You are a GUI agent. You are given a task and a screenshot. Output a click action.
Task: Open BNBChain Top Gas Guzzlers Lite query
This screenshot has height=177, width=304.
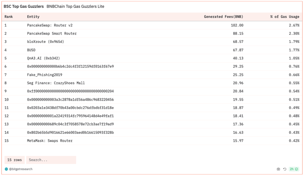point(75,6)
